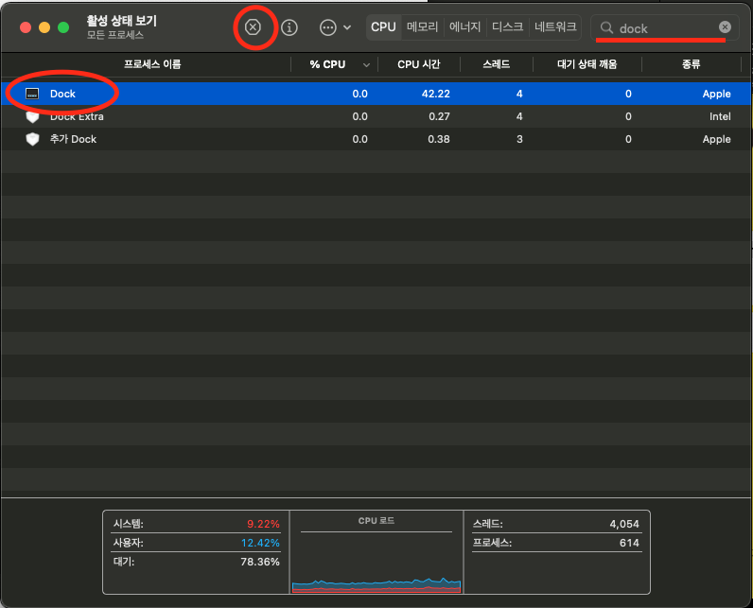753x608 pixels.
Task: Select the Dock Extra process row
Action: click(376, 116)
